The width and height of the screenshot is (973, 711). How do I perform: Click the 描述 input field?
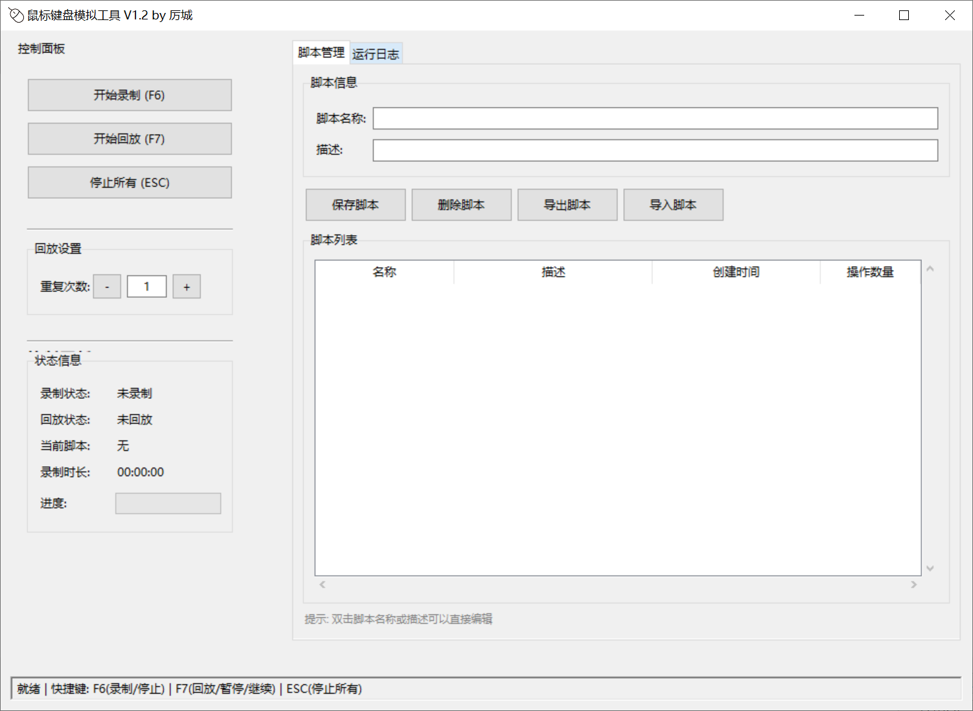click(x=655, y=150)
